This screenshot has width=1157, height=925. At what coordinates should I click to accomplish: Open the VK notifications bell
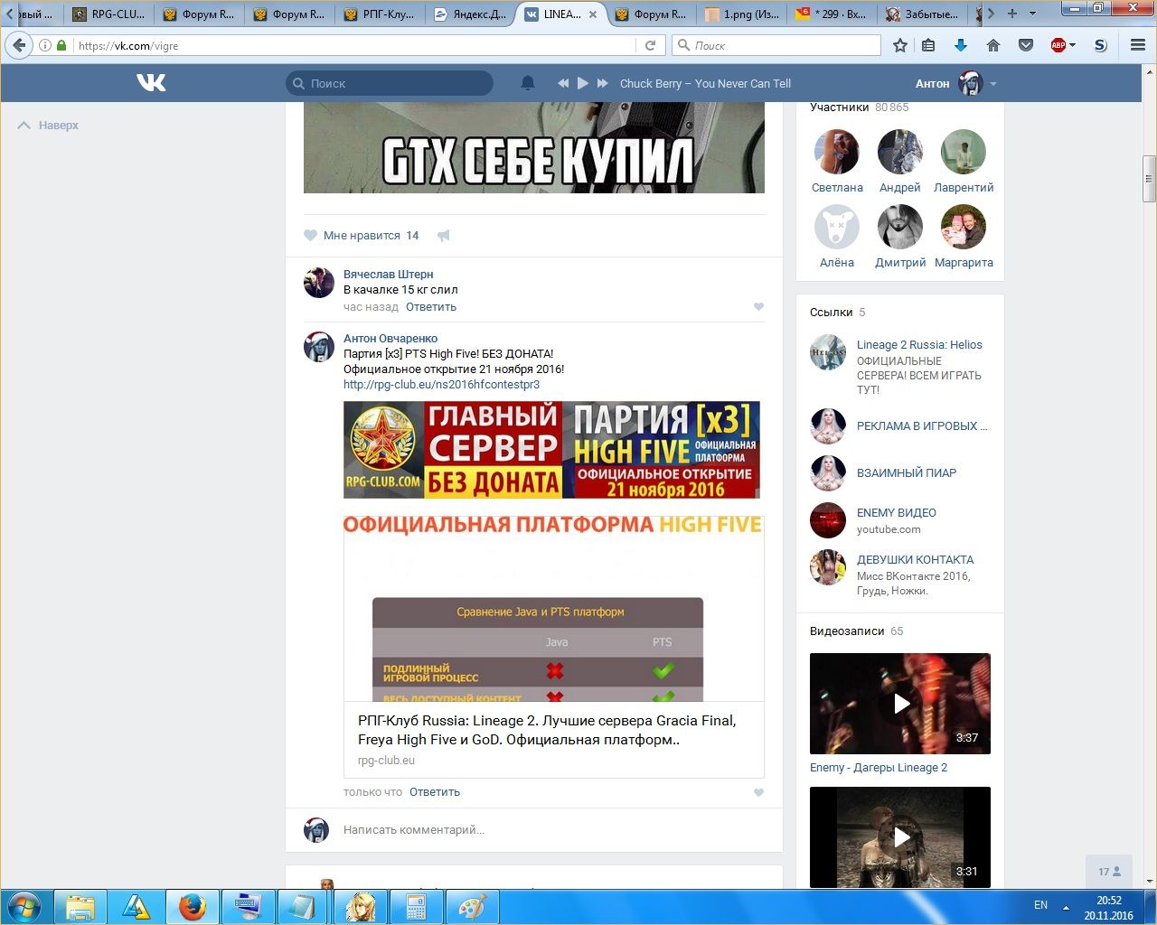click(528, 83)
